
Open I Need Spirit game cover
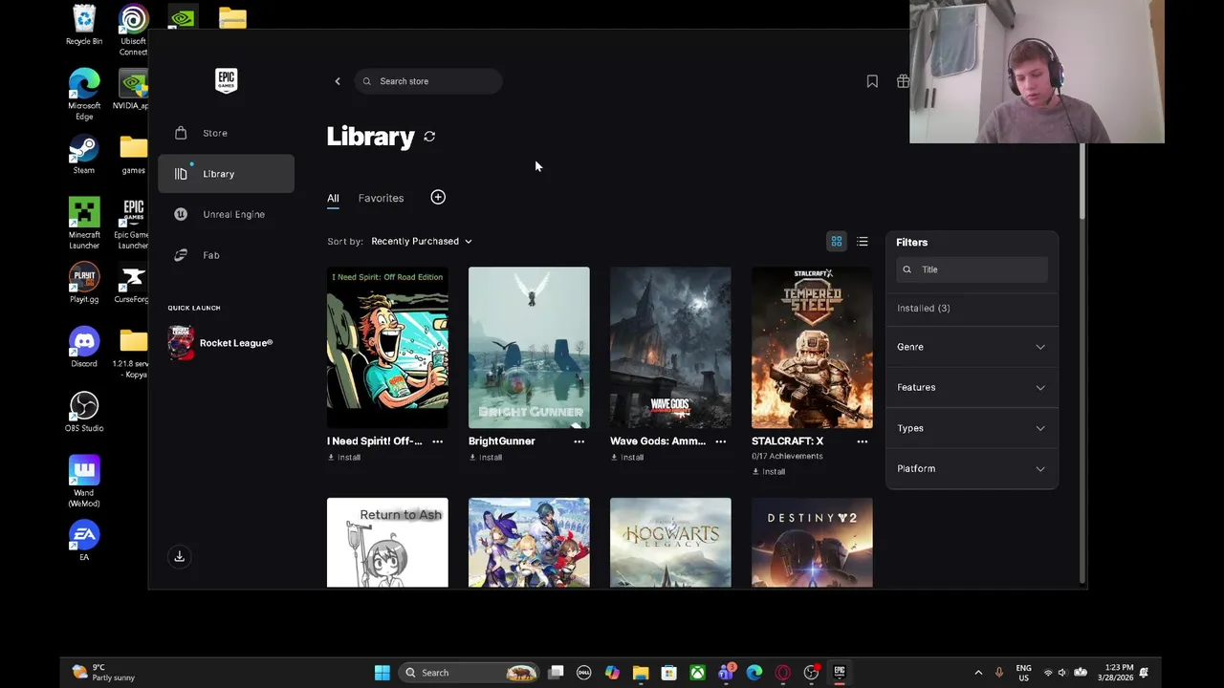click(387, 348)
